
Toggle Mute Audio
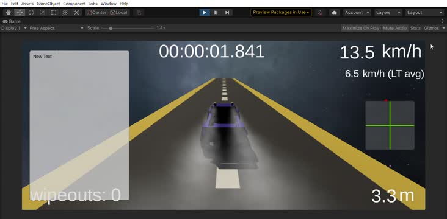[x=395, y=28]
